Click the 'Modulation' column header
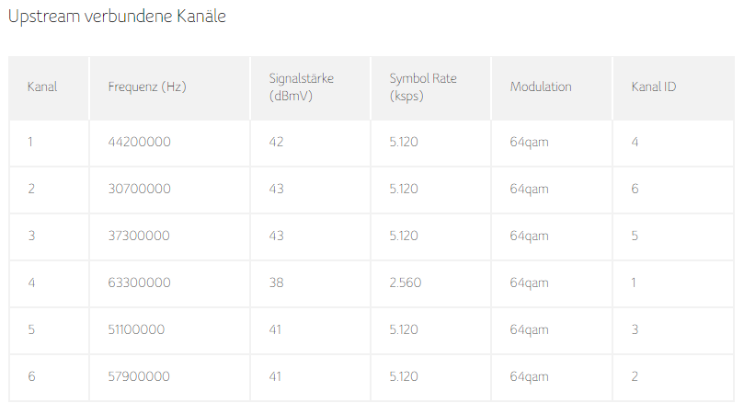This screenshot has width=744, height=415. tap(541, 87)
